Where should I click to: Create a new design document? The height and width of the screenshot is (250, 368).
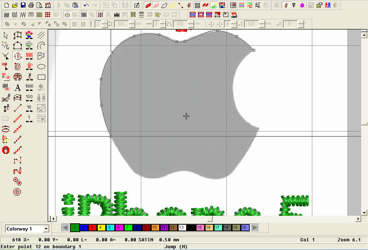tap(6, 5)
